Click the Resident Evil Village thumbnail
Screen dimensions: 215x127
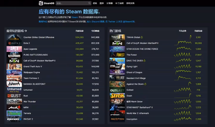117,78
